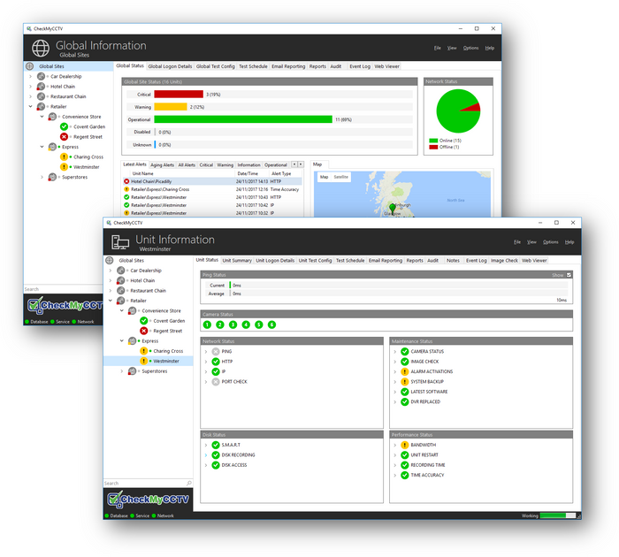
Task: Select Charing Cross in the front tree
Action: click(168, 351)
